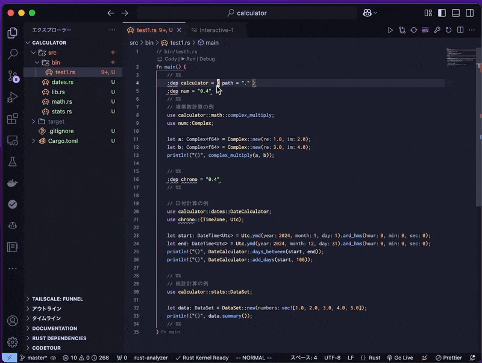Viewport: 482px width, 363px height.
Task: Click the compare changes icon in editor toolbar
Action: pyautogui.click(x=402, y=30)
